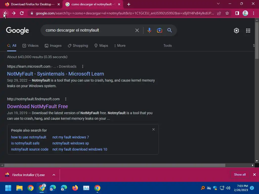The image size is (259, 194).
Task: Expand the Firefox Installer download options chevron
Action: pos(54,175)
